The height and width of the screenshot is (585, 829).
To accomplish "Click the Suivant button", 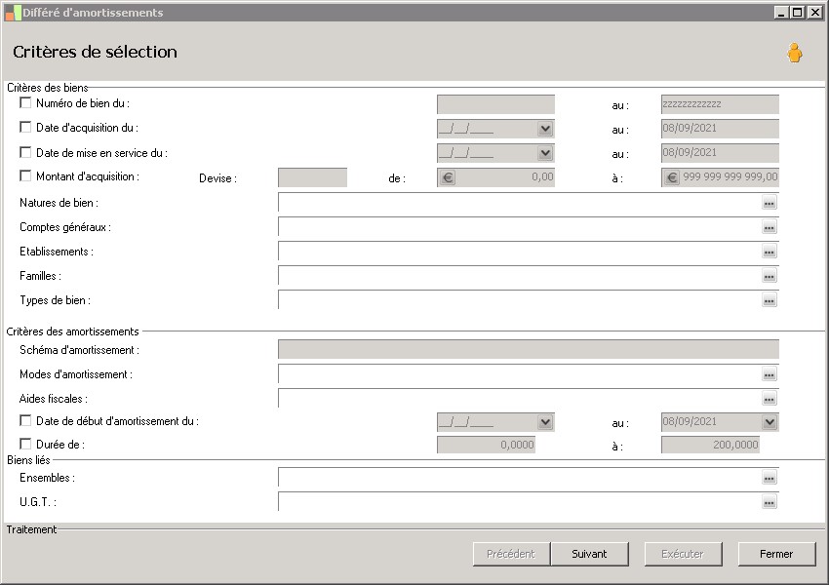I will pos(589,554).
